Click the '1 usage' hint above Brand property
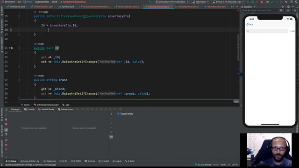Image resolution: width=299 pixels, height=168 pixels. (x=39, y=76)
